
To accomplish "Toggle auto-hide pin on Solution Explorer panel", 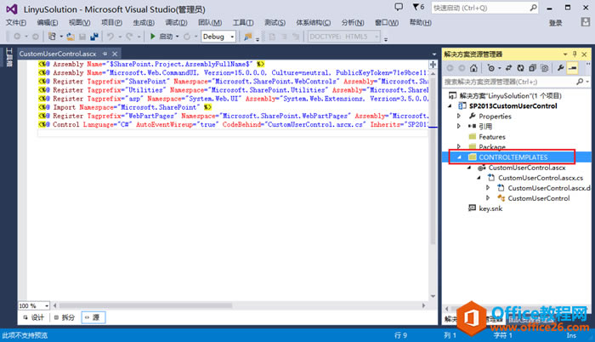I will [x=575, y=54].
